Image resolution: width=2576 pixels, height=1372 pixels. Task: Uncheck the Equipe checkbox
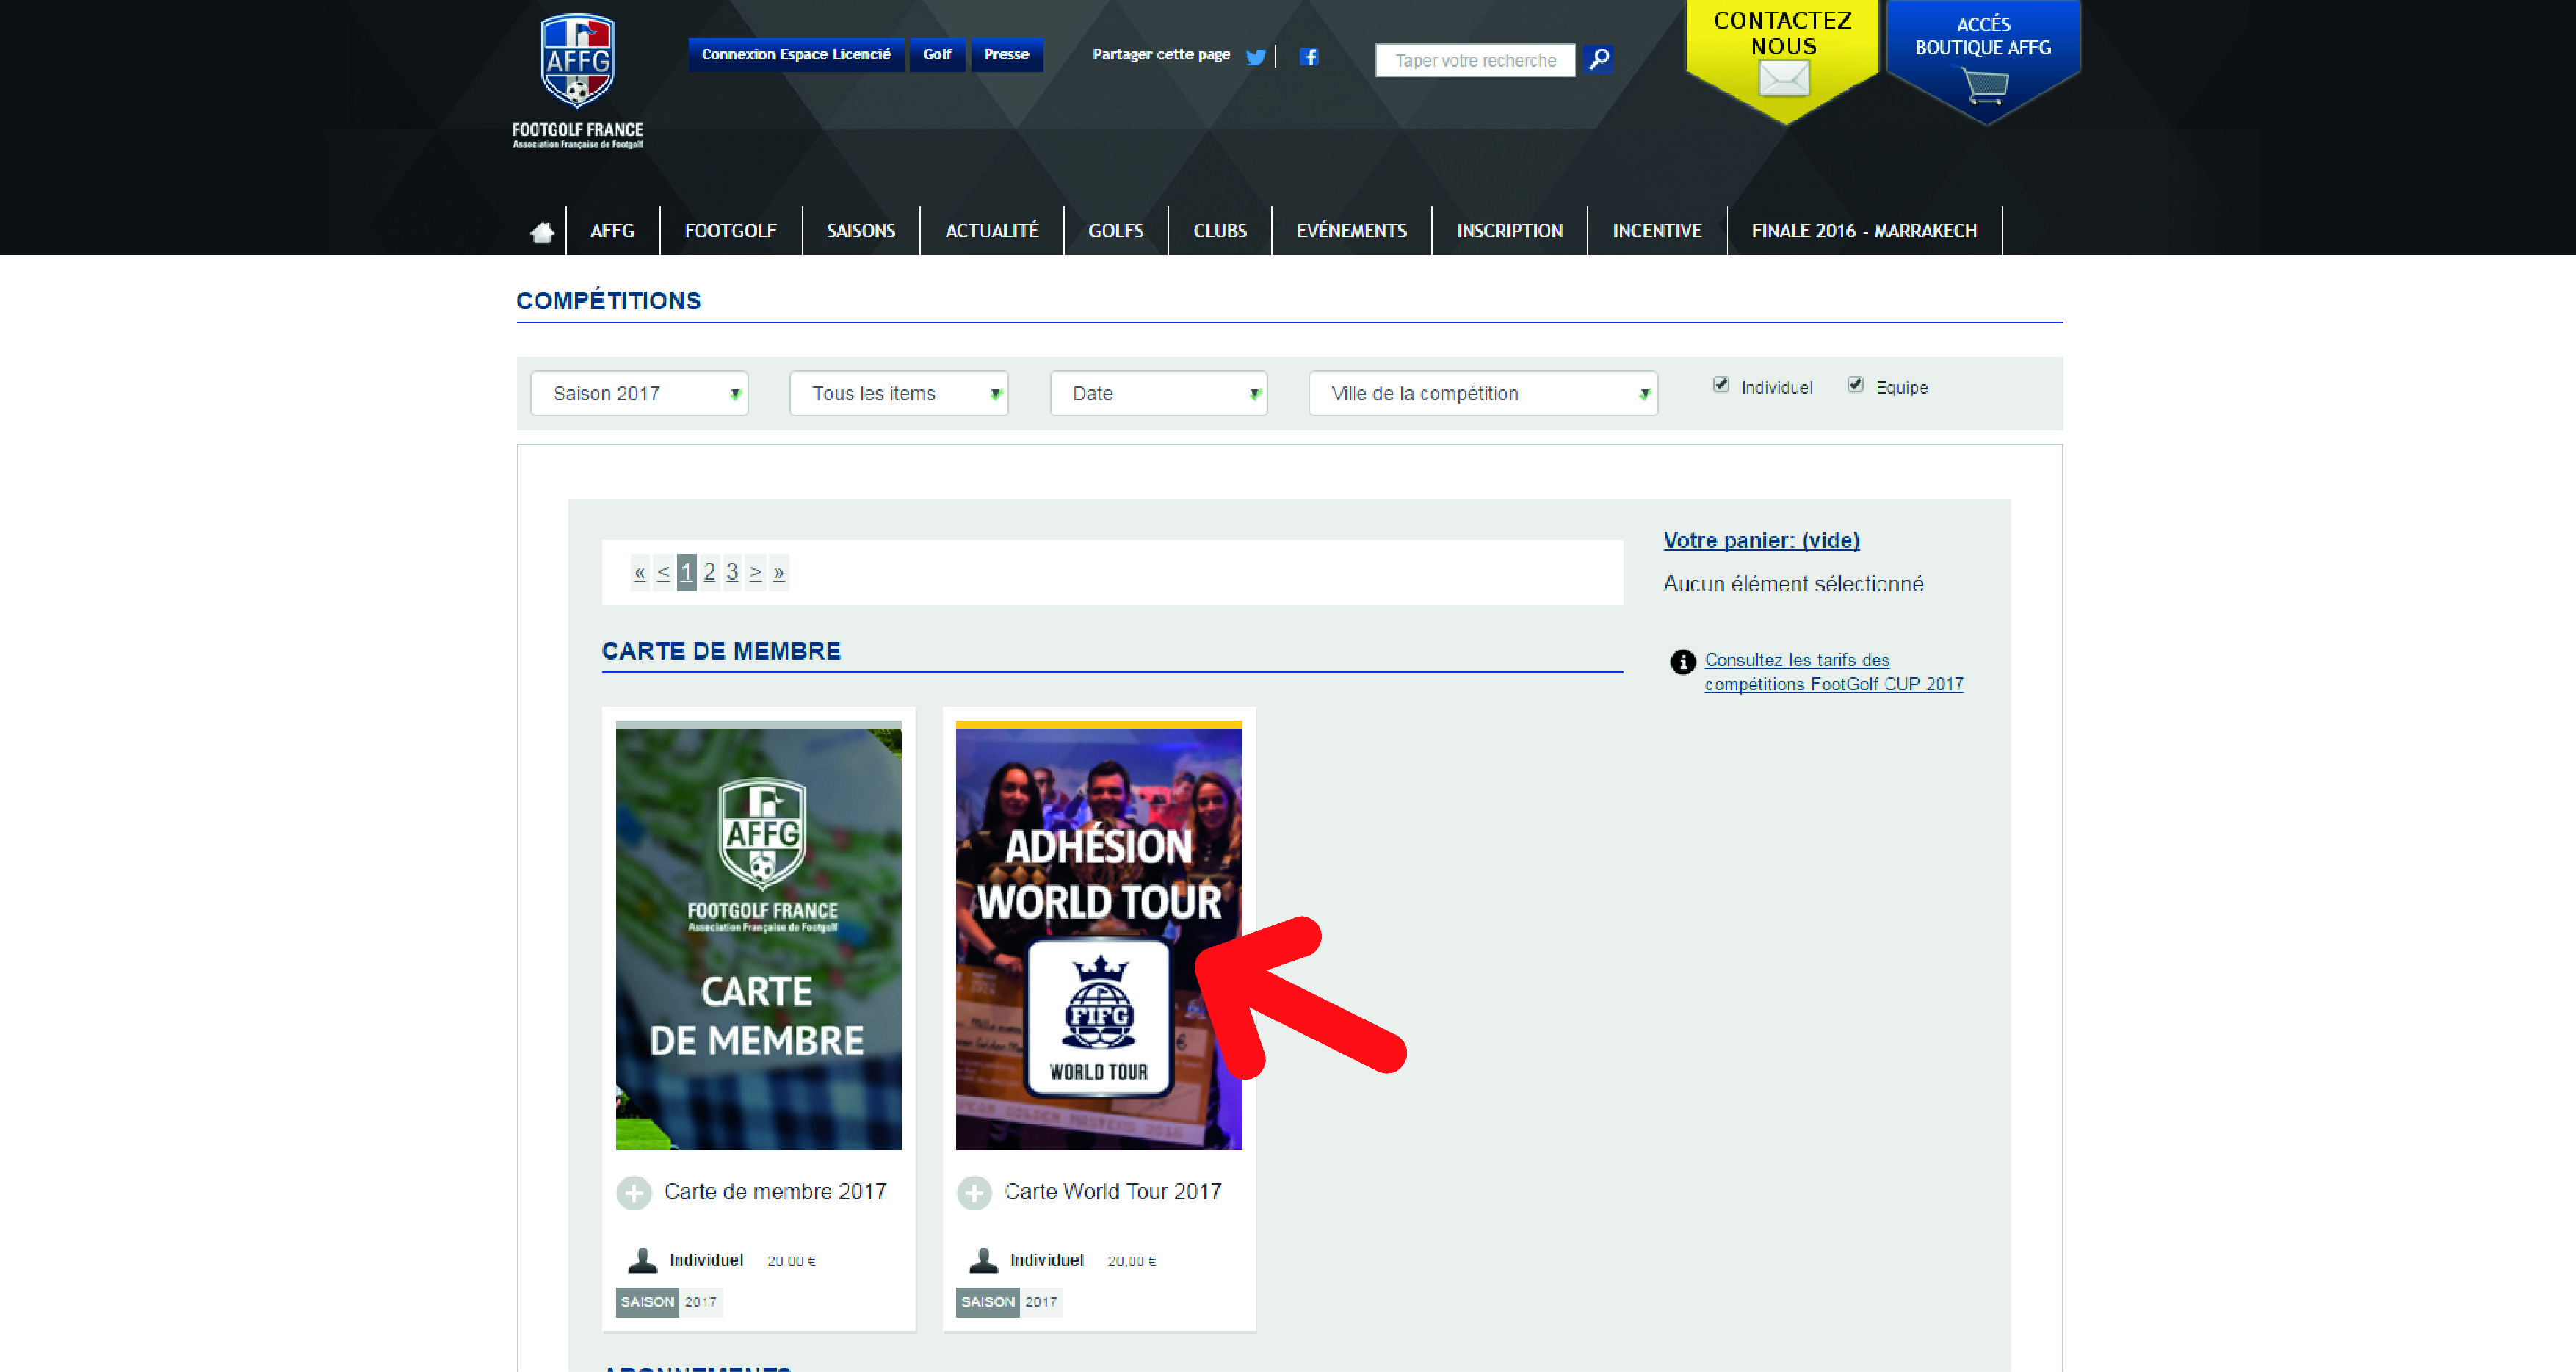tap(1855, 385)
